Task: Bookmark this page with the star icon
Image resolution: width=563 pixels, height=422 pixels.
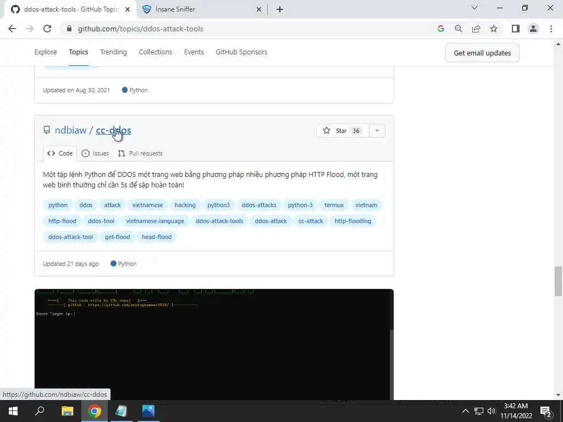Action: tap(494, 29)
